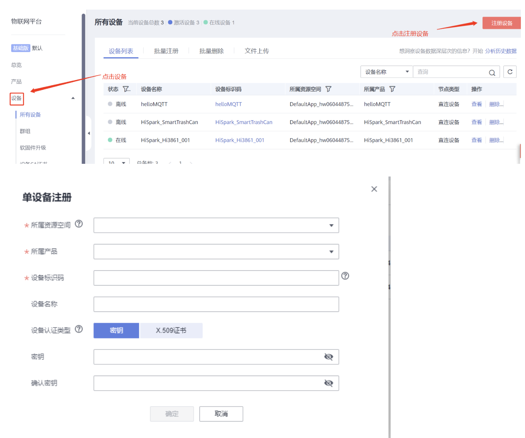
Task: Click help icon next to 设备标识码 field
Action: 345,276
